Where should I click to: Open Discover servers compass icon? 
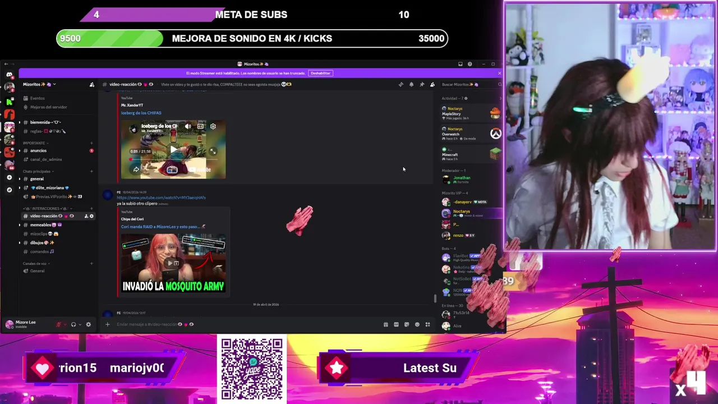(x=9, y=190)
